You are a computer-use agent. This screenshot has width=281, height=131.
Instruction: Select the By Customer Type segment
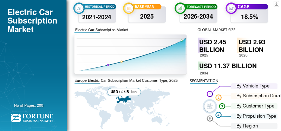click(x=254, y=106)
